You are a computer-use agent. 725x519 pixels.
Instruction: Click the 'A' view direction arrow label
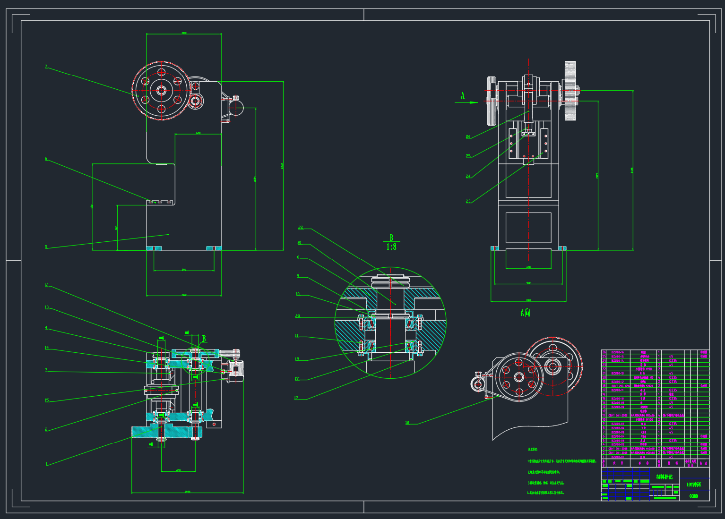tap(463, 96)
